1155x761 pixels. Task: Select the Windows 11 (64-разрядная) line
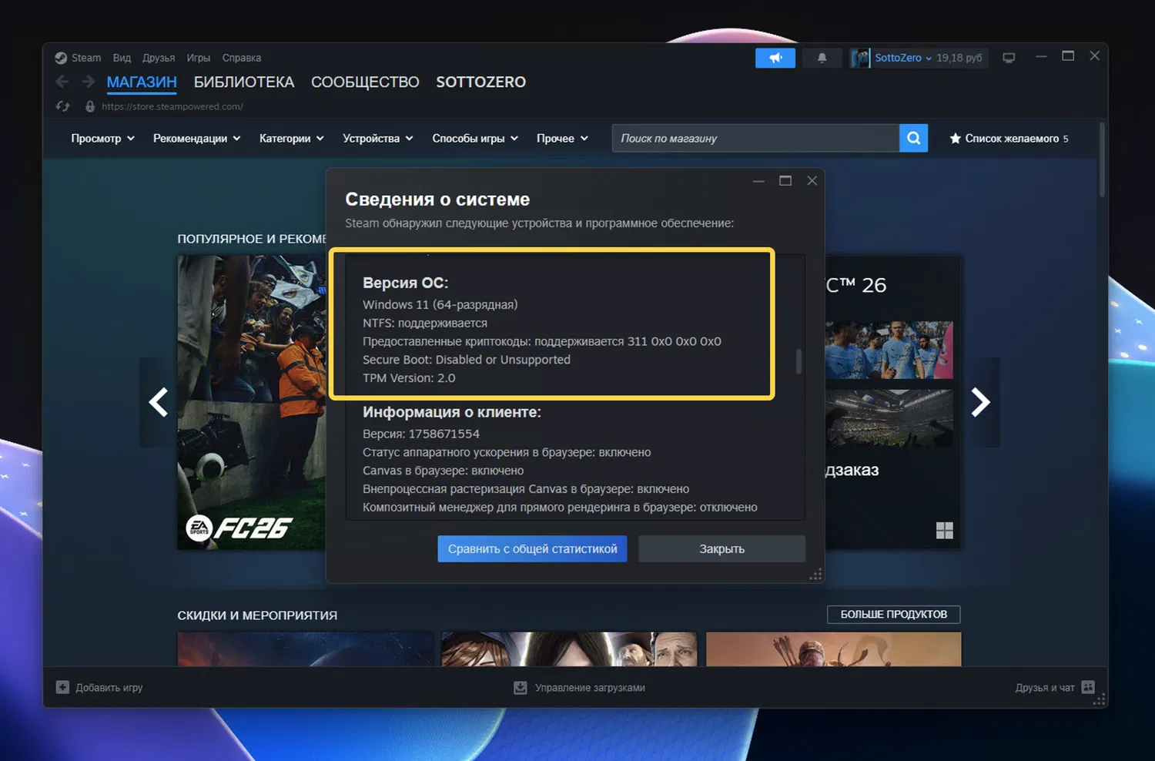click(440, 304)
